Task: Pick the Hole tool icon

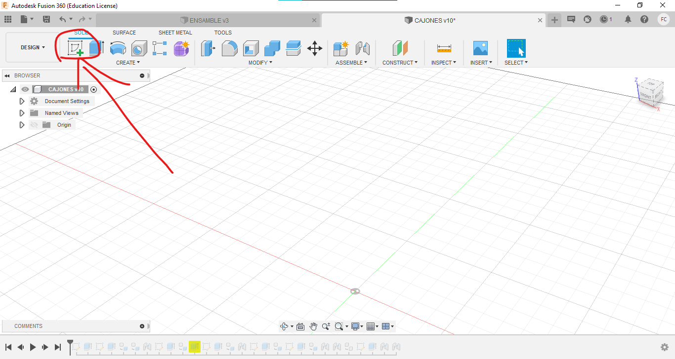Action: [139, 48]
